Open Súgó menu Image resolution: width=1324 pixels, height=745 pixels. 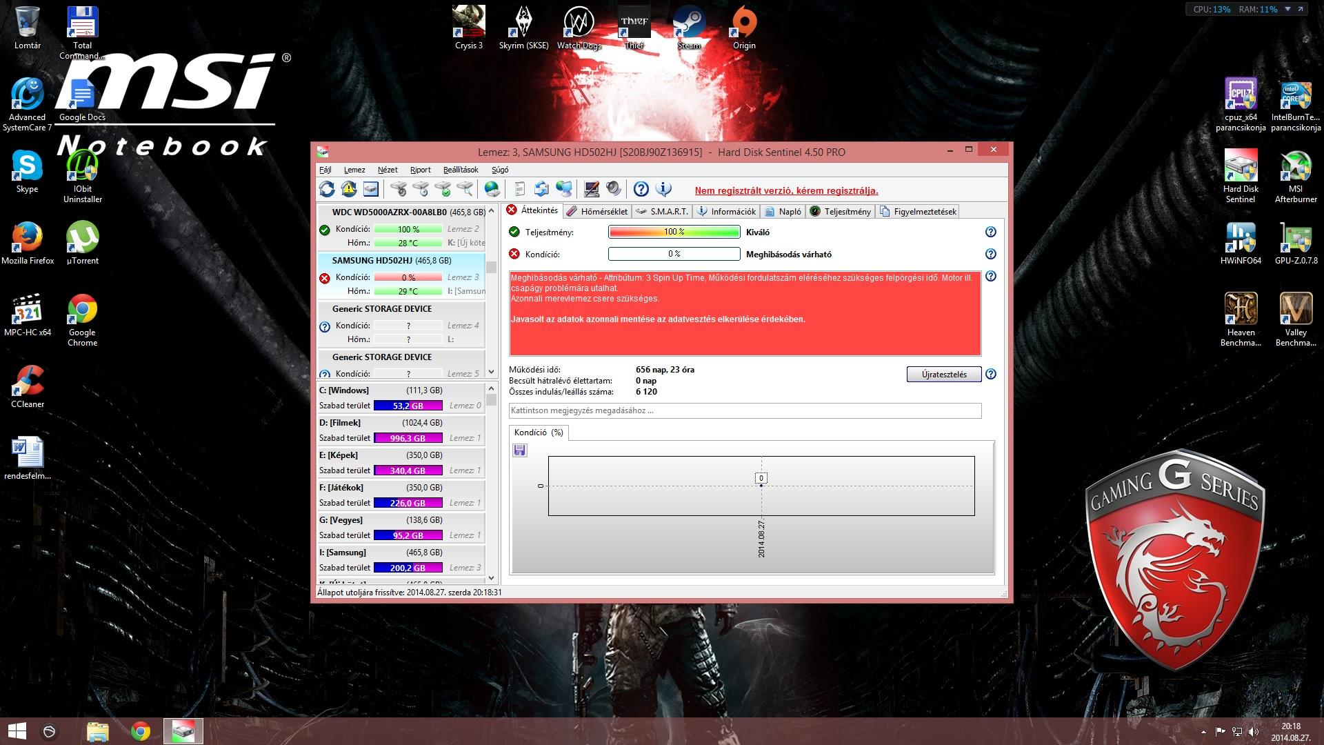pos(500,170)
